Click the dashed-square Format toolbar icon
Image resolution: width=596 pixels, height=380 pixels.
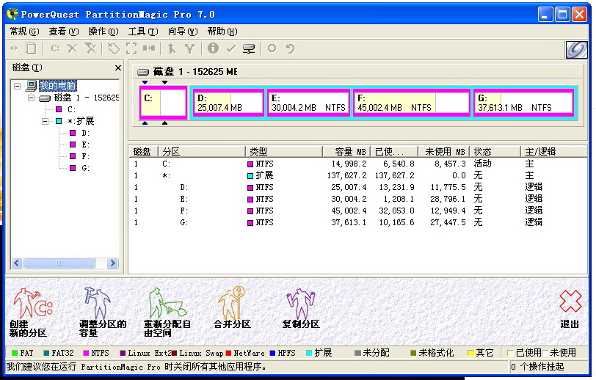(x=131, y=48)
